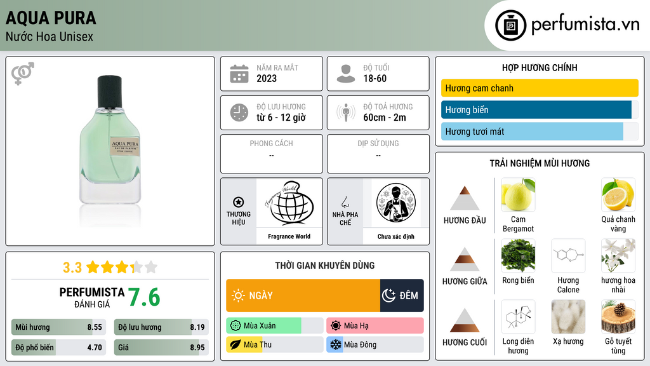This screenshot has height=366, width=650.
Task: Click the green 7.6 Perfumista score
Action: point(144,297)
